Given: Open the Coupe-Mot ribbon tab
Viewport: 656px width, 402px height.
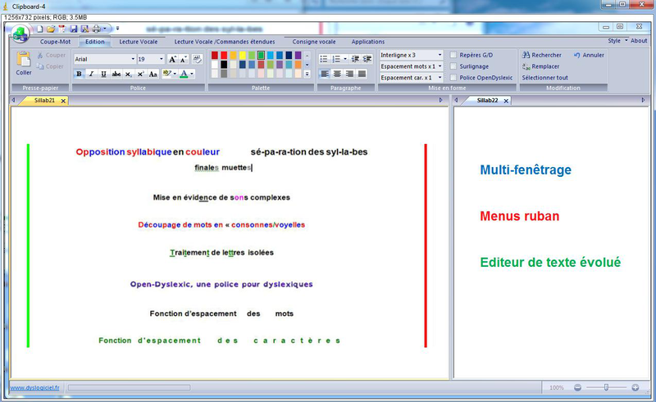Looking at the screenshot, I should pos(56,41).
